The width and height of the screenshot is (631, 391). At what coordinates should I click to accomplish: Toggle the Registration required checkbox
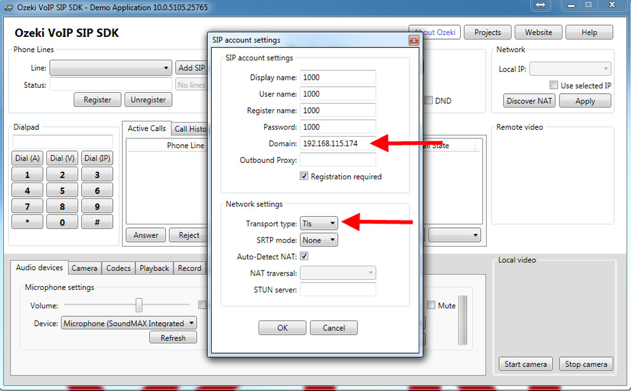tap(304, 176)
